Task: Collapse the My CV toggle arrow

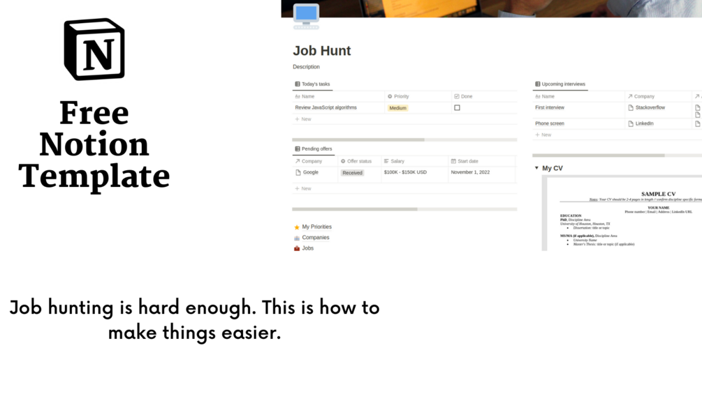Action: (536, 168)
